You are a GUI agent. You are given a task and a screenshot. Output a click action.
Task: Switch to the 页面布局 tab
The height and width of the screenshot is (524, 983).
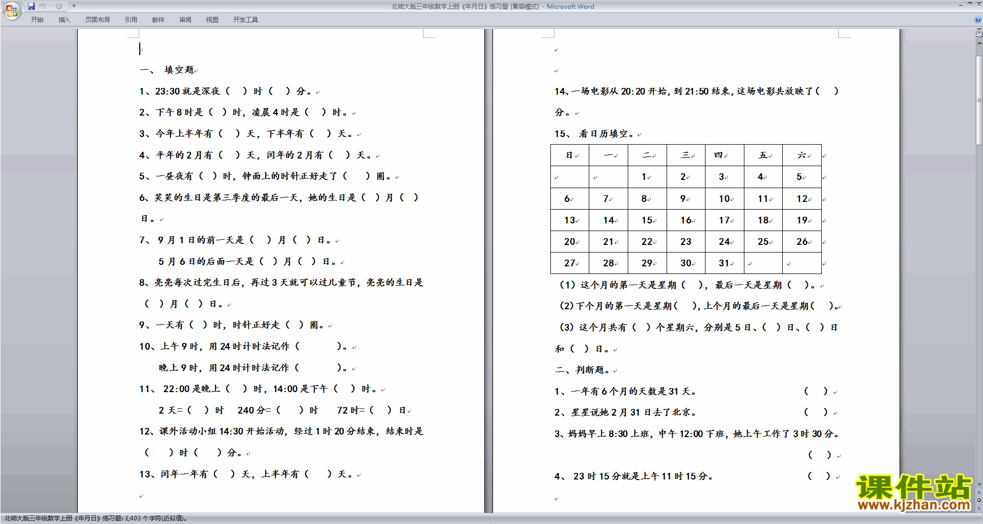98,20
